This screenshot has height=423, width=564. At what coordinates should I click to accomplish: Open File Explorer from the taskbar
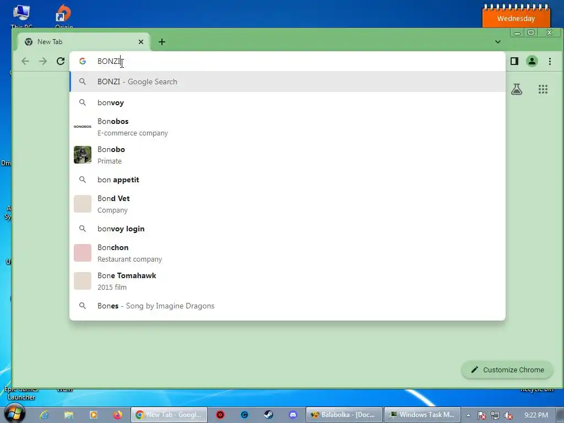point(69,415)
